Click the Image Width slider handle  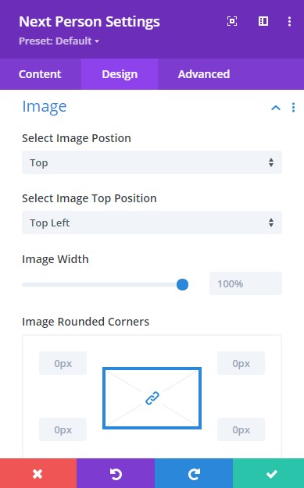click(x=182, y=284)
